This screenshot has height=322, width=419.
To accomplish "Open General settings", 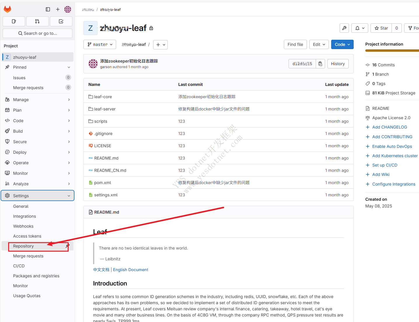I will point(37,206).
